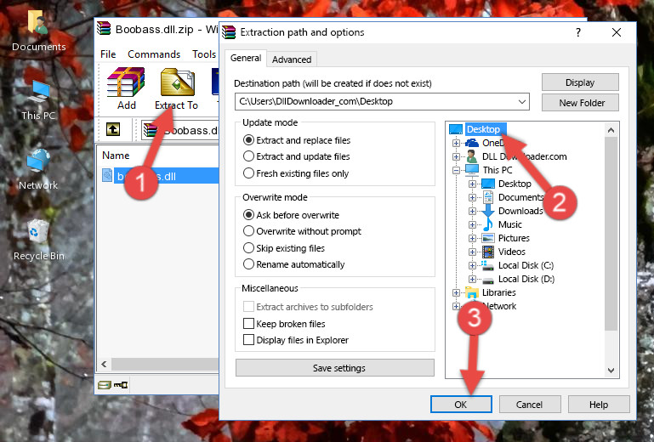Select Pictures folder in the tree
654x442 pixels.
(x=514, y=238)
